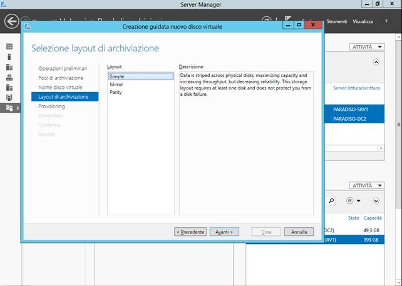Select the PARADISO-SRV1 server row

(x=351, y=108)
